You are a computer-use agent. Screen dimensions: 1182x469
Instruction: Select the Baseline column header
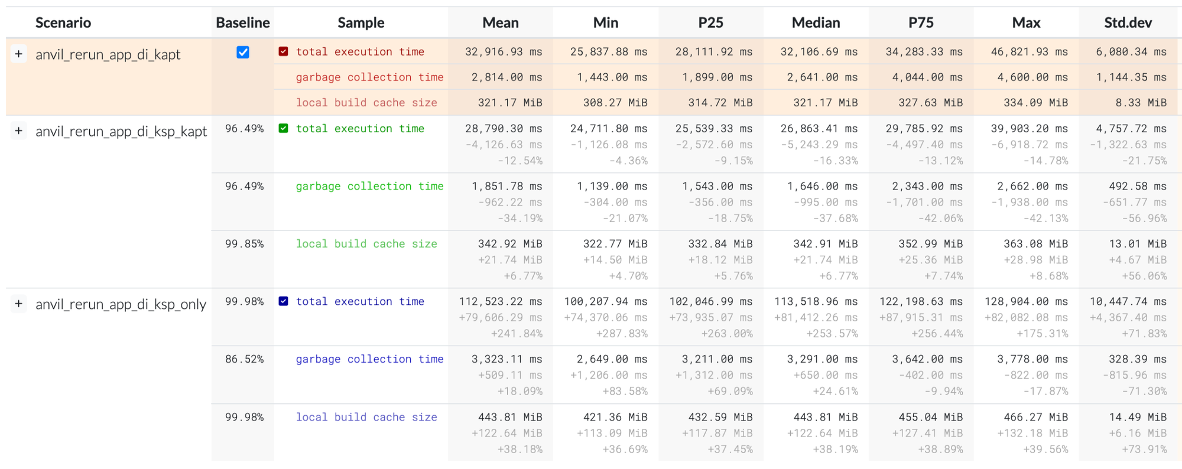[x=243, y=22]
